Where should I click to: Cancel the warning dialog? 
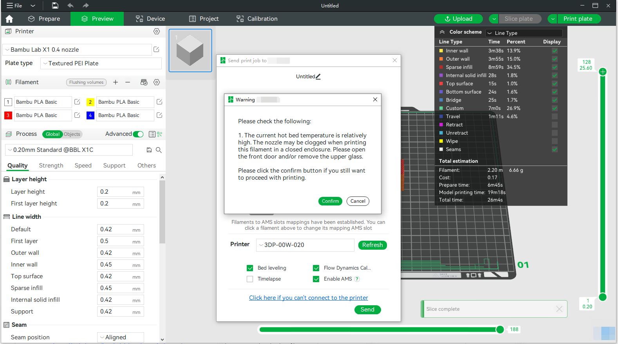coord(358,201)
